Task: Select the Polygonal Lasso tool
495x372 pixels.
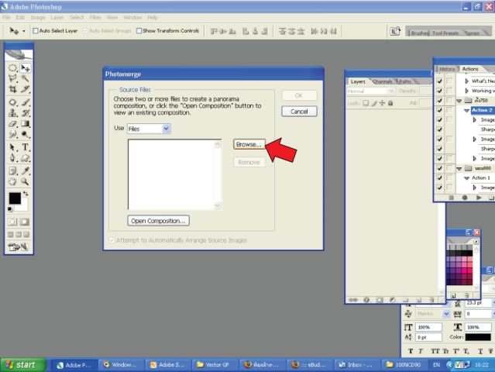Action: [x=12, y=78]
